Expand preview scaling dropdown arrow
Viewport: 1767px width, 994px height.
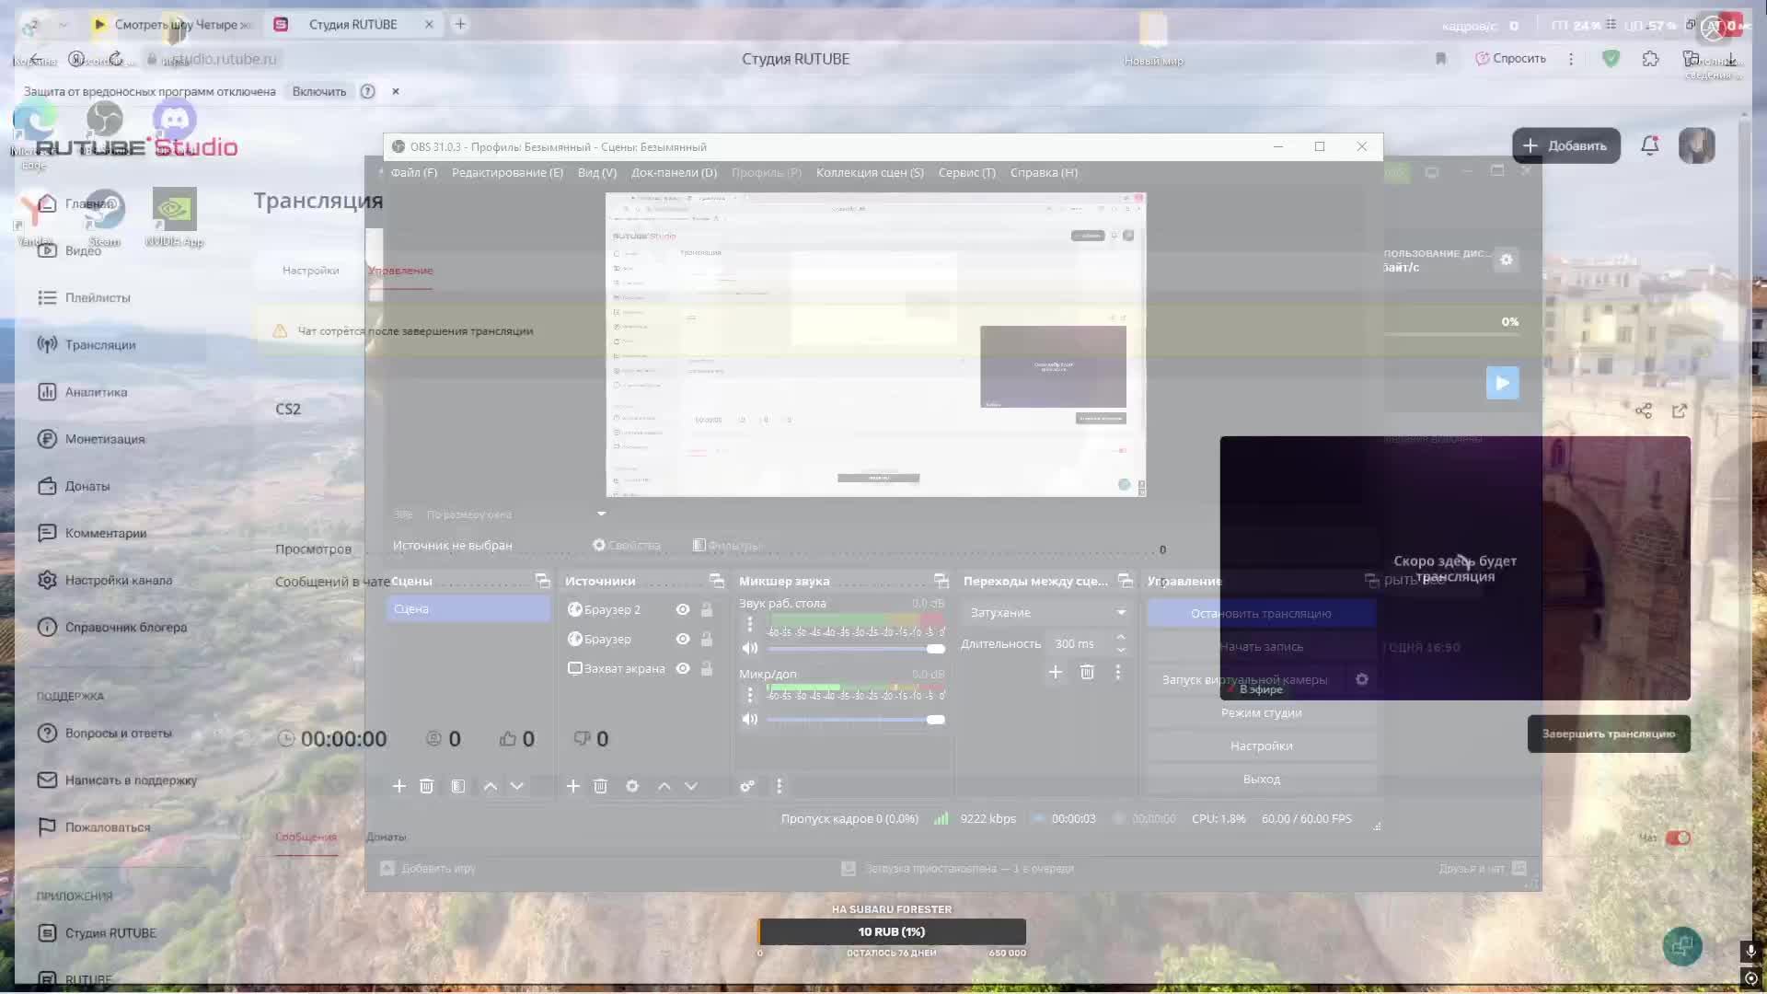click(x=601, y=514)
